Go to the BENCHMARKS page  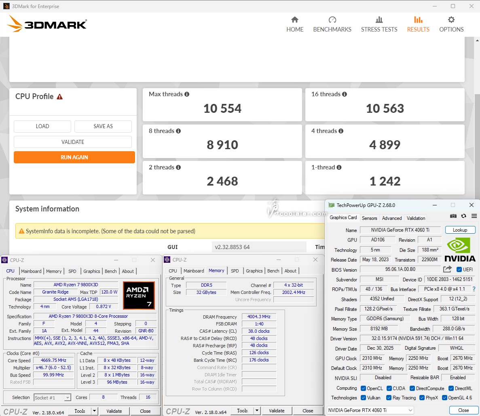click(332, 24)
